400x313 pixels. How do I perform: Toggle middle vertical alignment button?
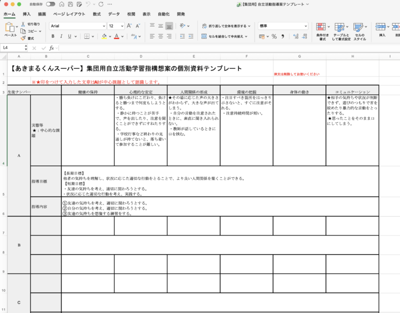click(160, 25)
